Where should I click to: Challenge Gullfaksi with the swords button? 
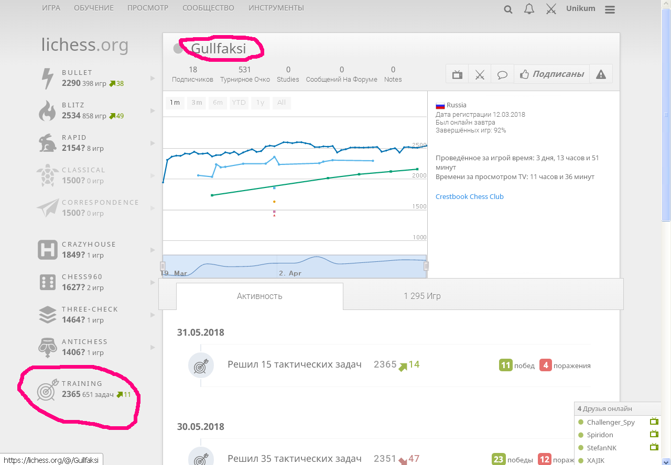[x=480, y=74]
